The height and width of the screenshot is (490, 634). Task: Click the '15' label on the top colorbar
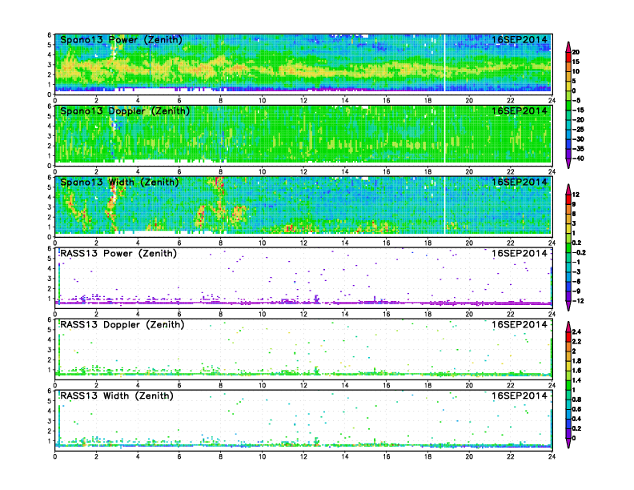point(576,62)
